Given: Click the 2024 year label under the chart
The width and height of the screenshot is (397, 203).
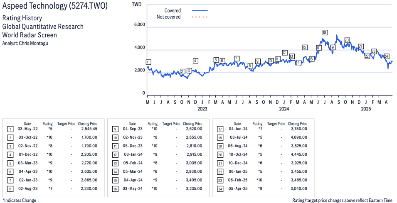Looking at the screenshot, I should click(284, 109).
